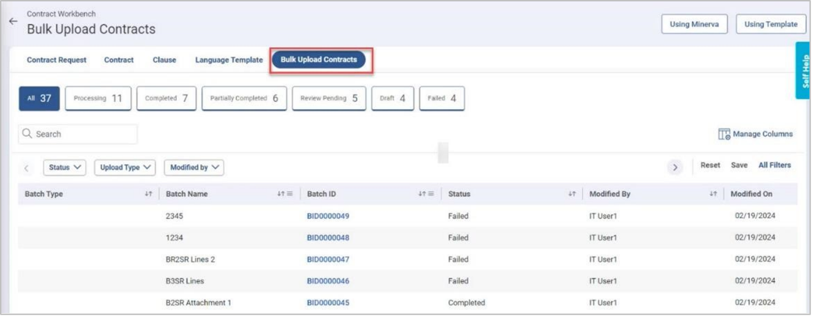Image resolution: width=820 pixels, height=331 pixels.
Task: Click the Using Minerva button
Action: click(x=695, y=24)
